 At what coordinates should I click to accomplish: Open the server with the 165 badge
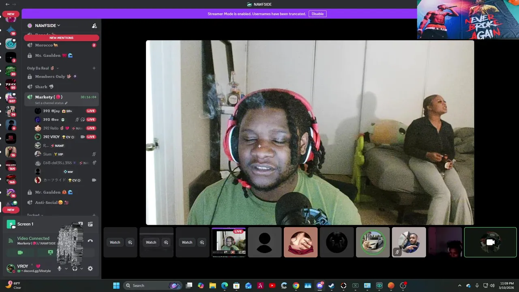(11, 179)
